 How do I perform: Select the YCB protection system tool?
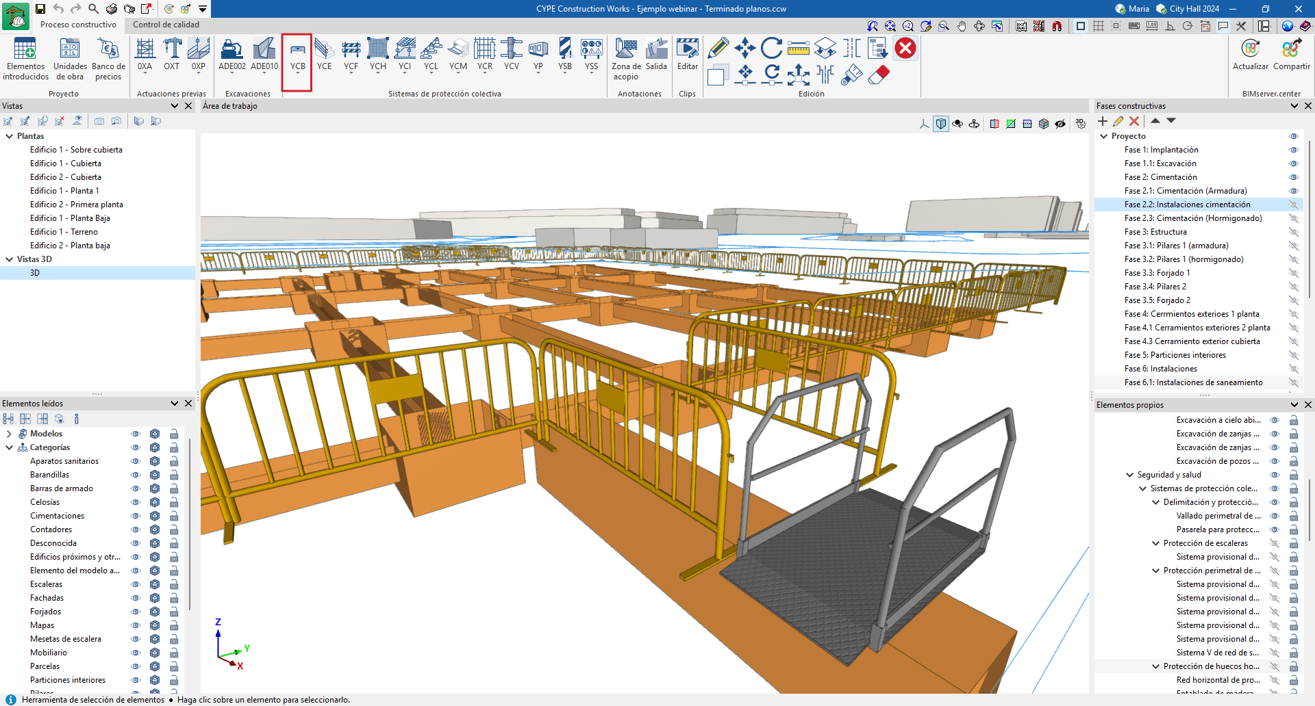[297, 56]
